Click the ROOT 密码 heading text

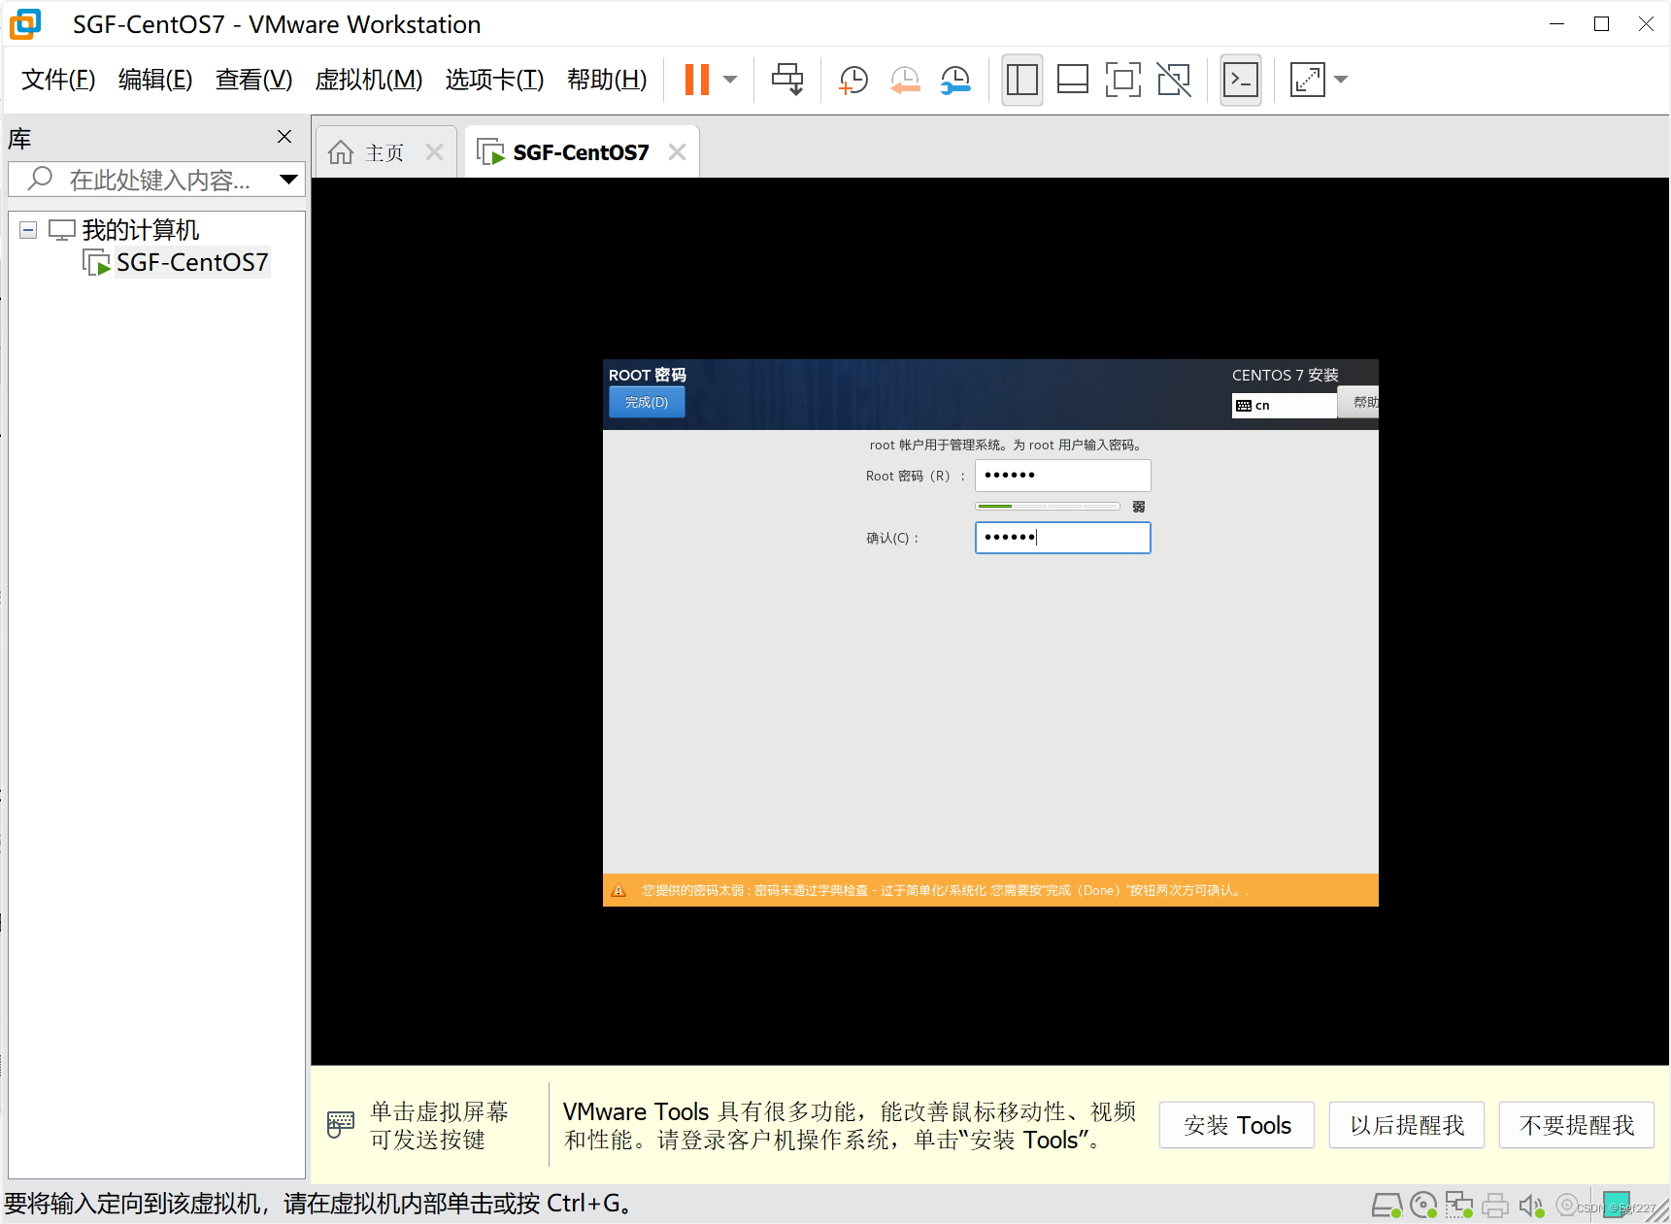[648, 375]
